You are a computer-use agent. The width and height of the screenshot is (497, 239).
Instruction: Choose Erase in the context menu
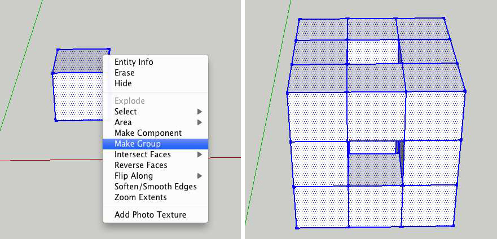155,73
